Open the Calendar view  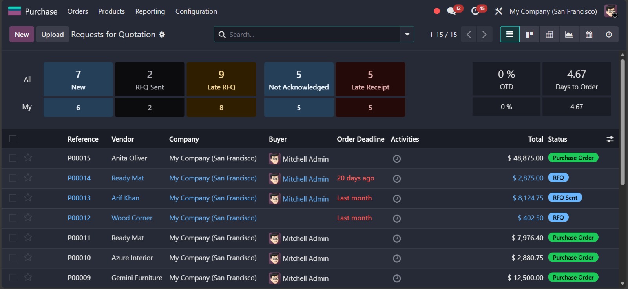click(x=589, y=35)
